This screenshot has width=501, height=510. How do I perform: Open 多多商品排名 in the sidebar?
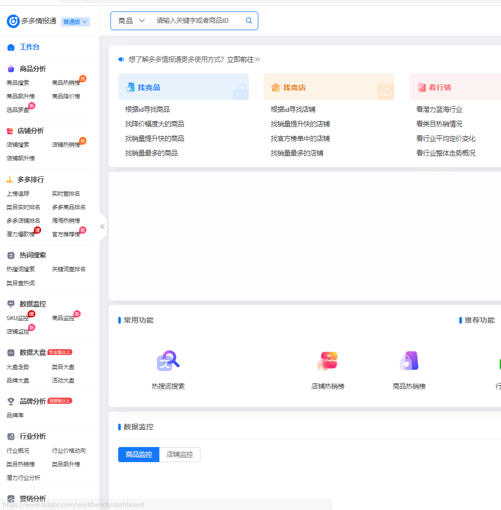(x=69, y=207)
